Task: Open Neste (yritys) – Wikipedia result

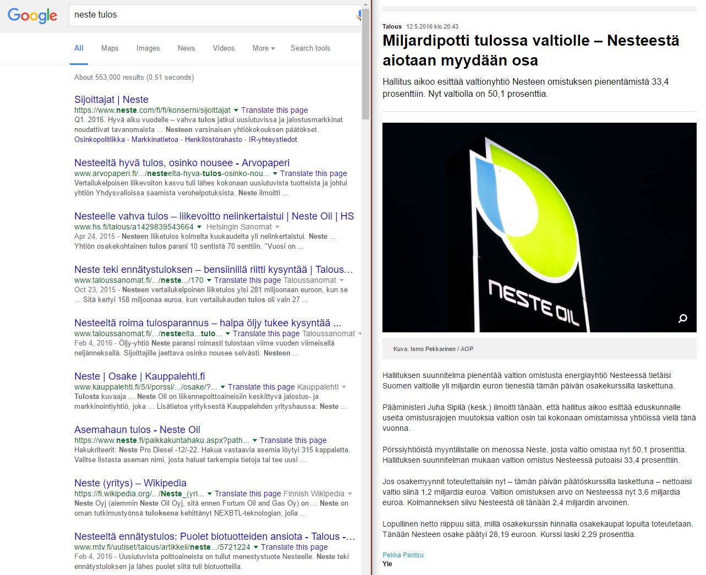Action: coord(130,483)
